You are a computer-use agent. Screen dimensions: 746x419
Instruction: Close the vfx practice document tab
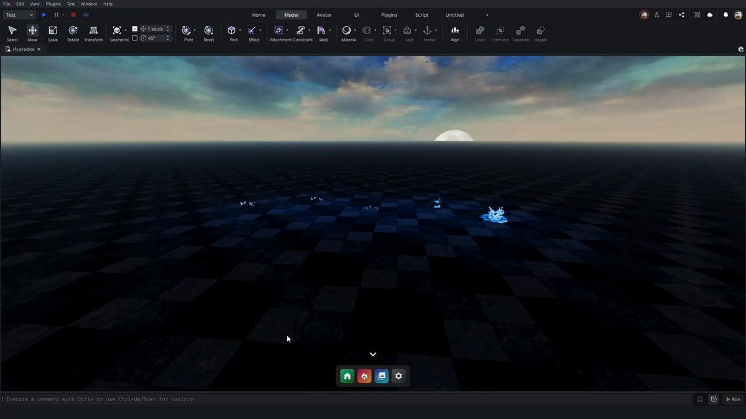39,49
